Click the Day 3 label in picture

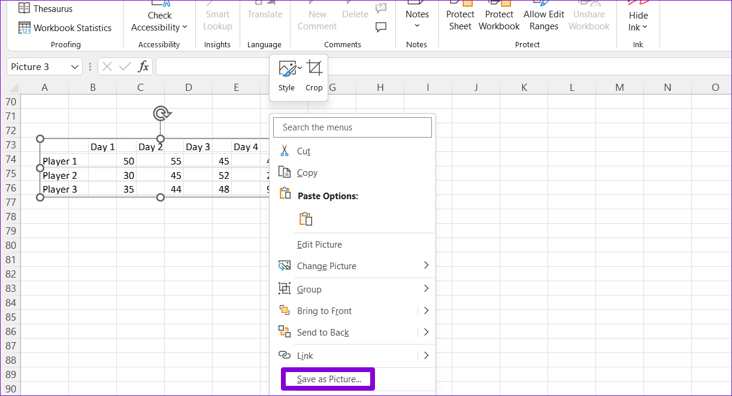pos(198,147)
